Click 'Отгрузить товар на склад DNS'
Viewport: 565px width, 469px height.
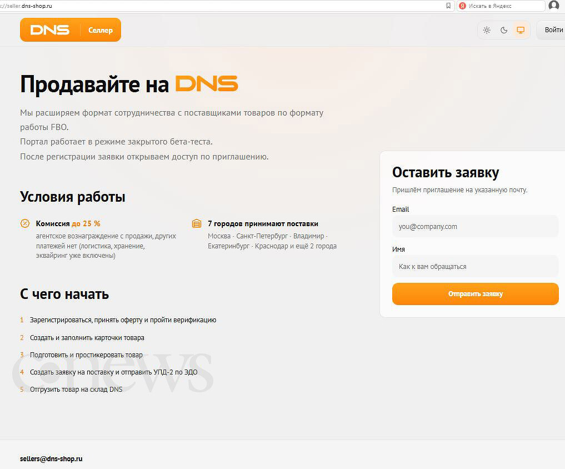coord(76,390)
